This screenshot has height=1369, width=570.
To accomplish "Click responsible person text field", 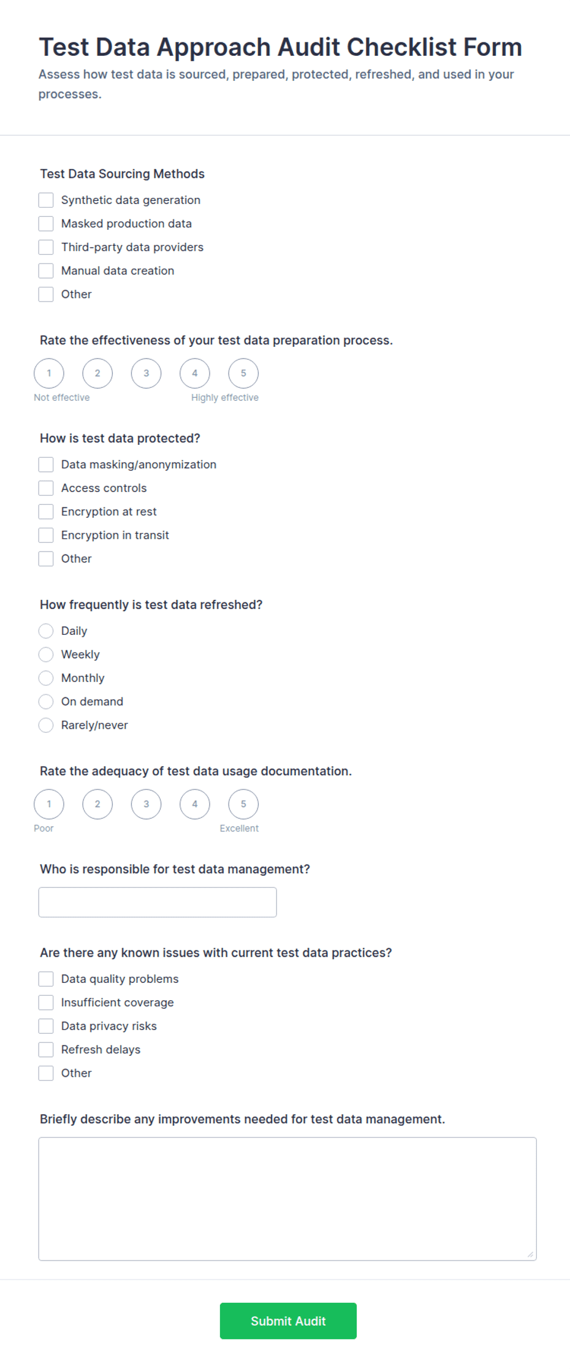I will [x=158, y=902].
